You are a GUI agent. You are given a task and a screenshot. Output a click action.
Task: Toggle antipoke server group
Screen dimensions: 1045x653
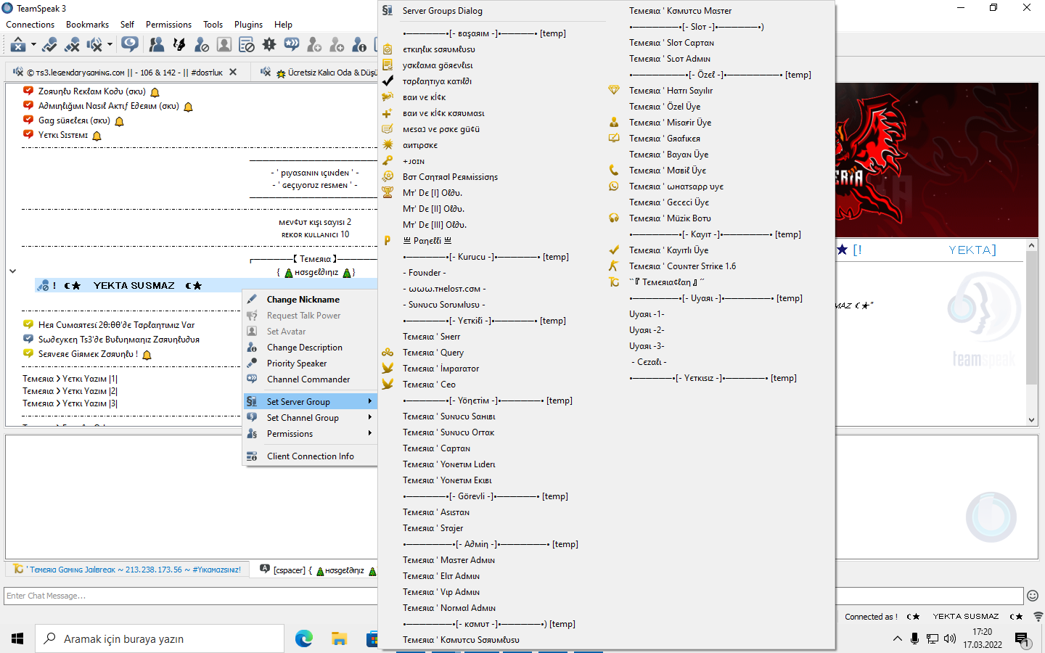coord(493,145)
